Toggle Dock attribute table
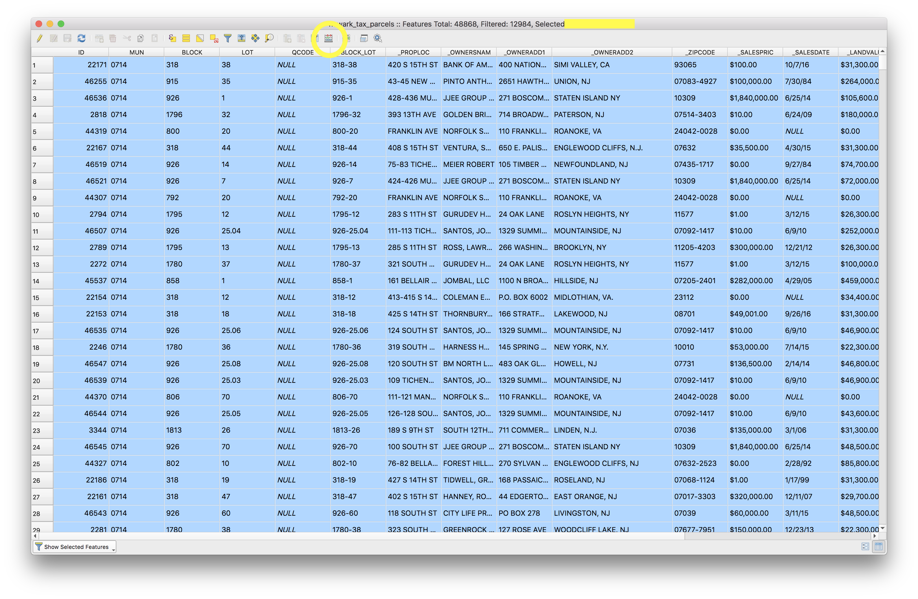Image resolution: width=918 pixels, height=599 pixels. [364, 38]
